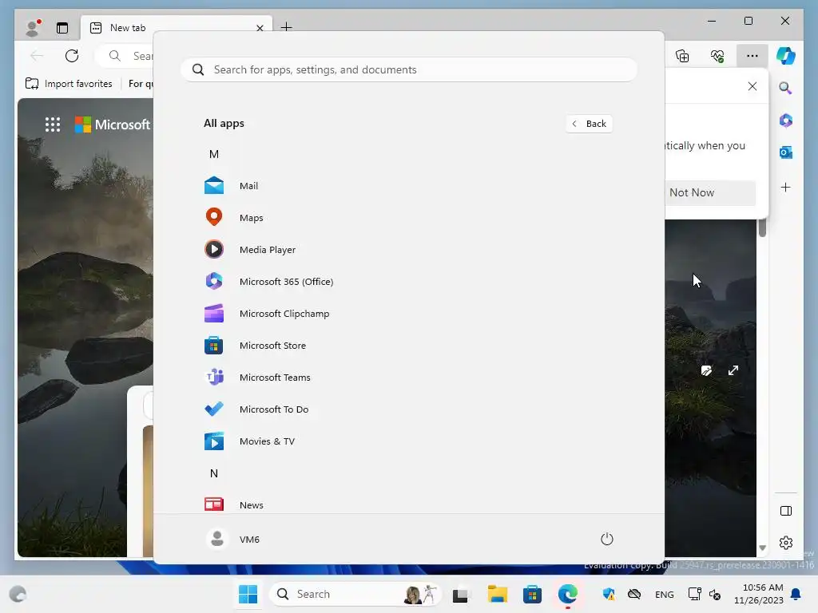Click ENG language indicator

pyautogui.click(x=664, y=594)
